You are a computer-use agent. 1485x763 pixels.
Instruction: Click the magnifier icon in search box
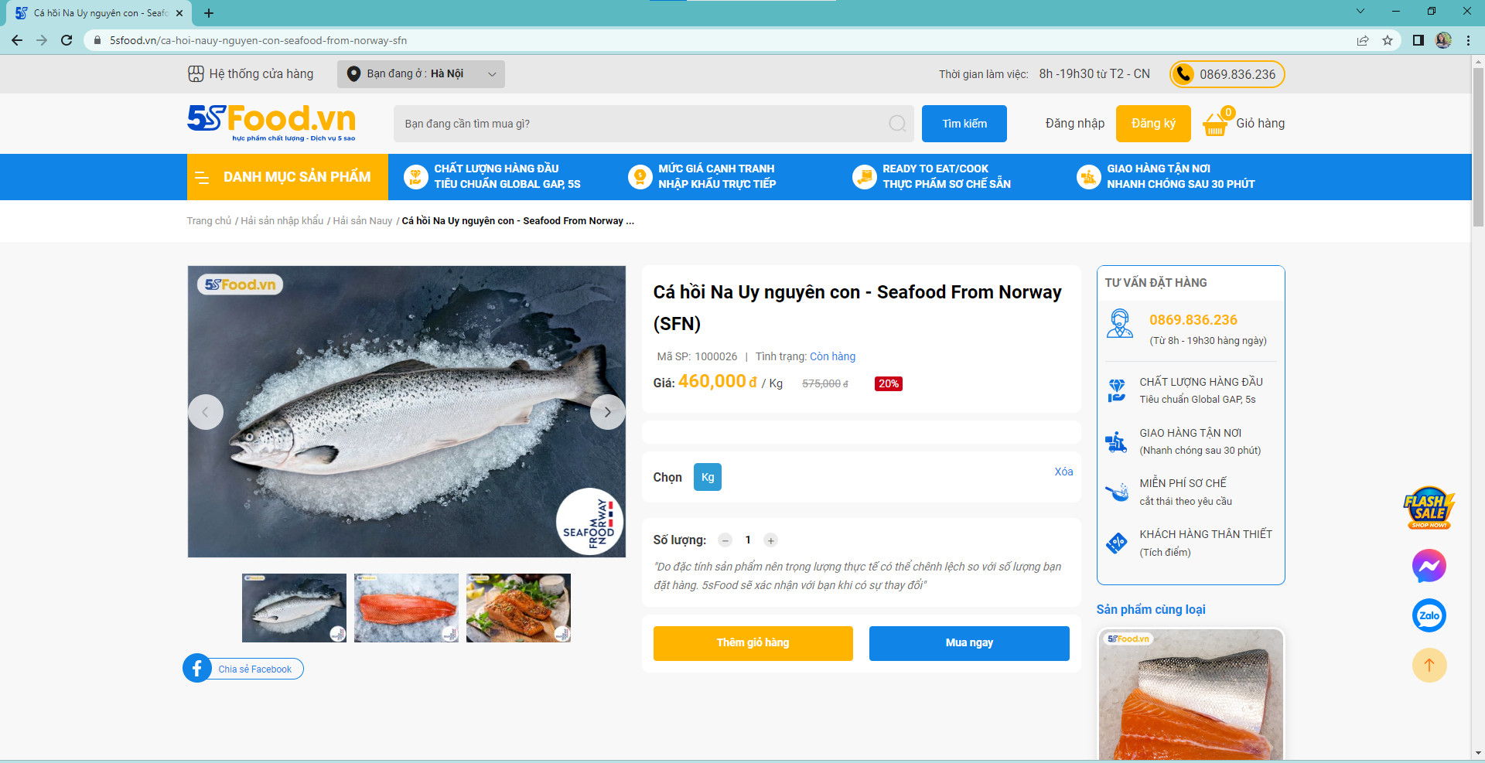896,124
